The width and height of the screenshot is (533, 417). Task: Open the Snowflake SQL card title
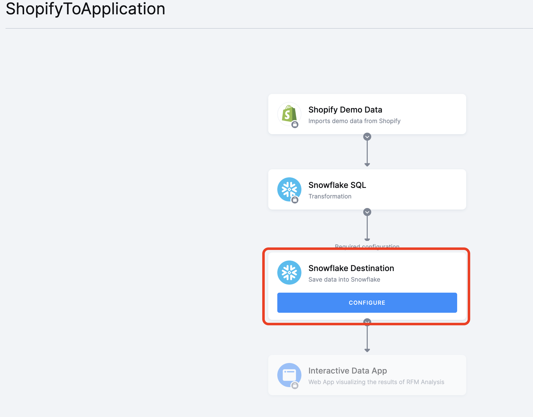[x=337, y=185]
